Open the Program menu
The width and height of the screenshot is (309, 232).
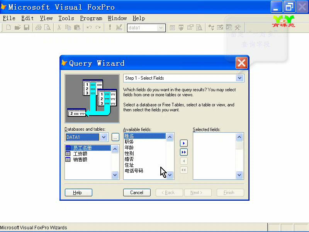tap(91, 18)
